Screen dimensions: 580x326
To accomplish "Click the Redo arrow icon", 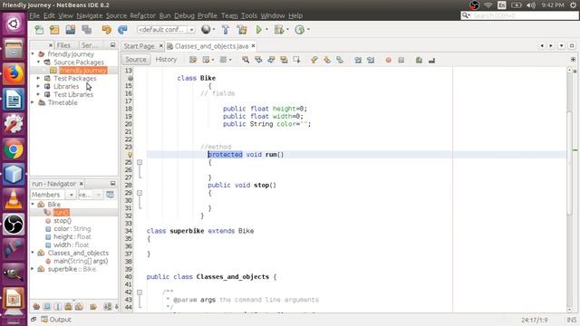I will [x=122, y=30].
